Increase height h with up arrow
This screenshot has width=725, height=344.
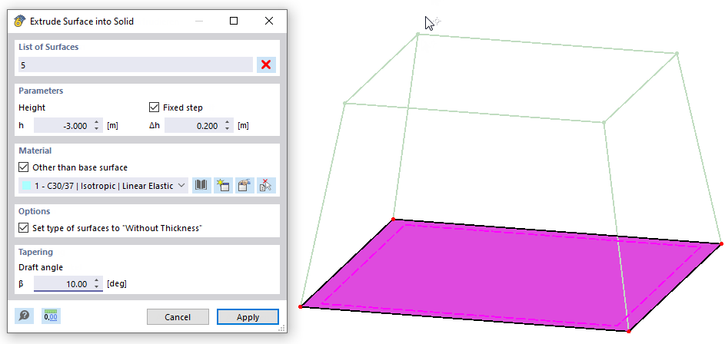pos(96,122)
